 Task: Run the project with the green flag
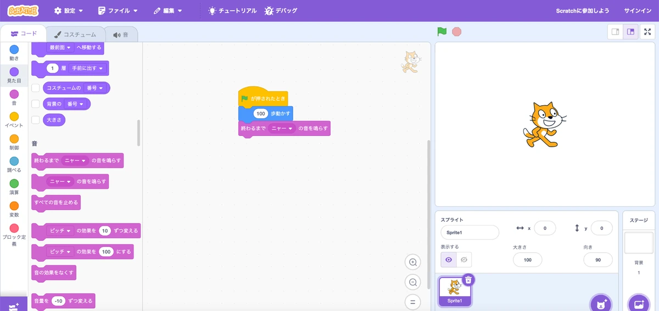point(442,32)
